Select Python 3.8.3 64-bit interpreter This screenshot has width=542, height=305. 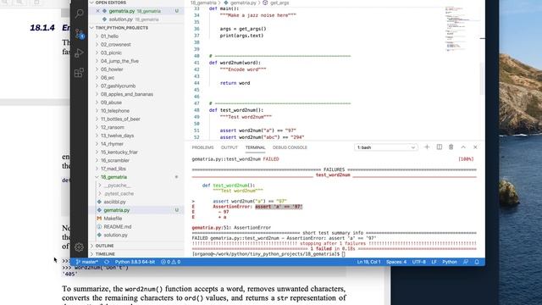click(x=135, y=262)
